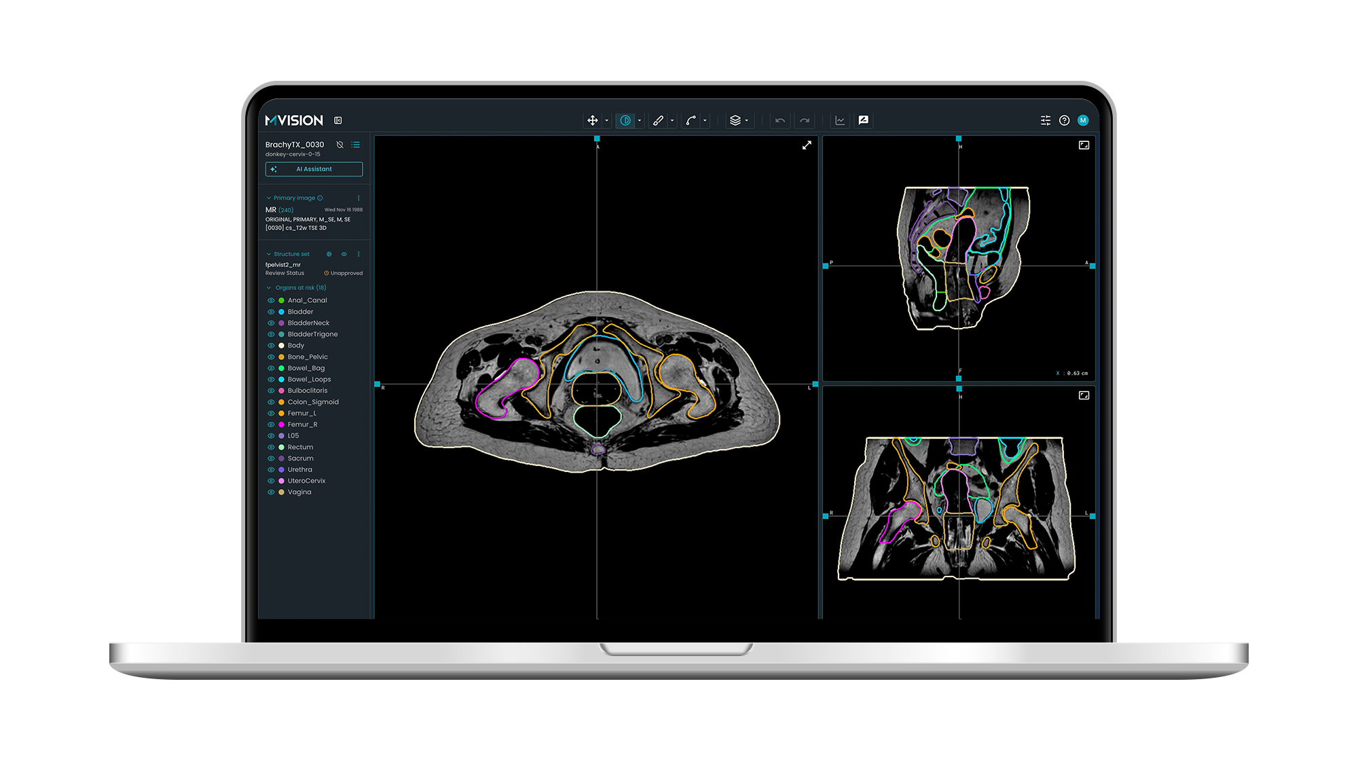Screen dimensions: 1358x762
Task: Click the AI Assistant button
Action: (x=314, y=169)
